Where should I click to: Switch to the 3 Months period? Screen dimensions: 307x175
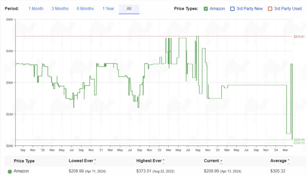pyautogui.click(x=60, y=9)
